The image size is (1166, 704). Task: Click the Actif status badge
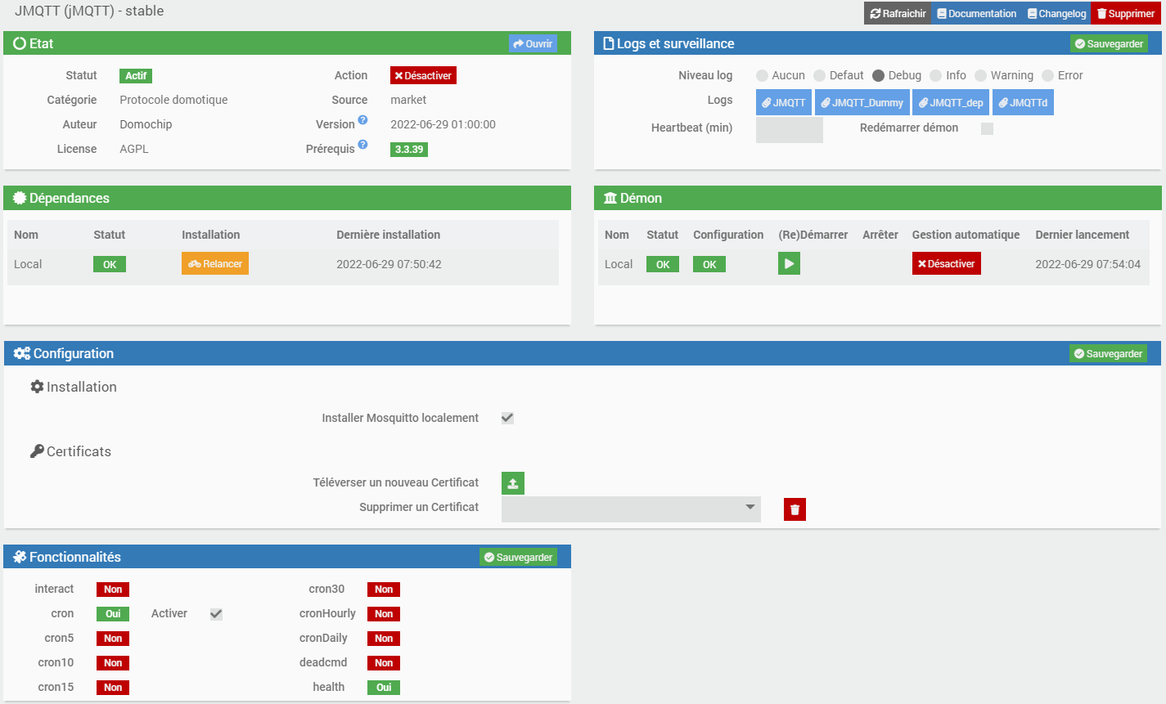pos(136,76)
